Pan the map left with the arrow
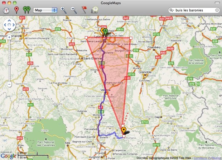 point(5,25)
